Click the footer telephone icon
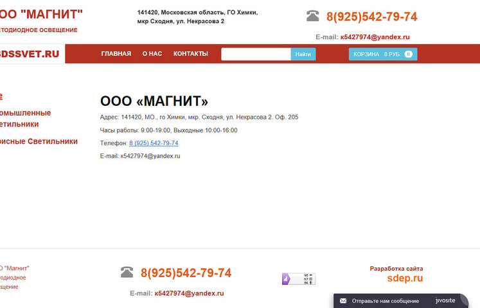480x308 pixels. (x=127, y=272)
